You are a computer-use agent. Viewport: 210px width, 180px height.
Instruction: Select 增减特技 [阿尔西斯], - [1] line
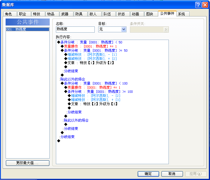click(x=90, y=55)
